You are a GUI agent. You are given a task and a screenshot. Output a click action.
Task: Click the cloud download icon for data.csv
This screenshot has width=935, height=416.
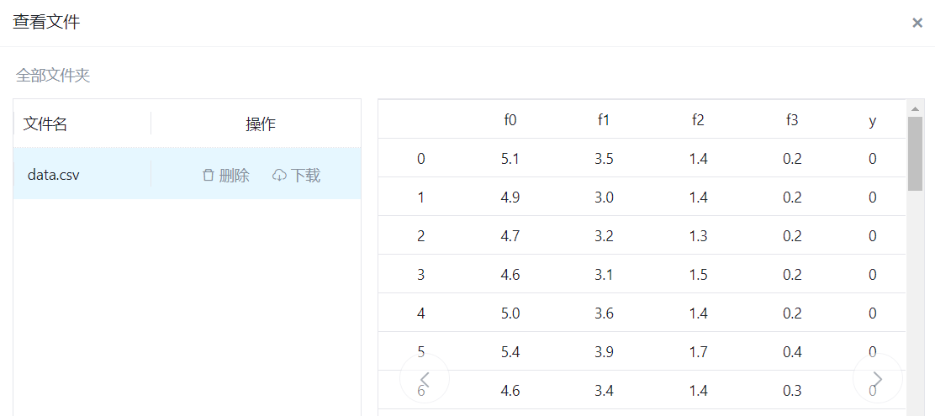[x=280, y=176]
